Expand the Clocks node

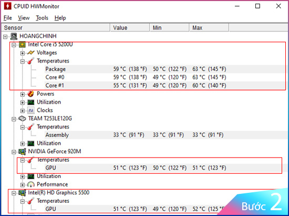coord(23,111)
